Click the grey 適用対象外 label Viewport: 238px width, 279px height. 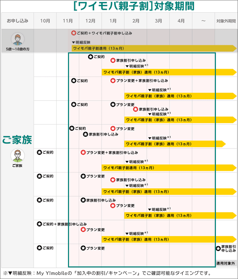[x=225, y=263]
